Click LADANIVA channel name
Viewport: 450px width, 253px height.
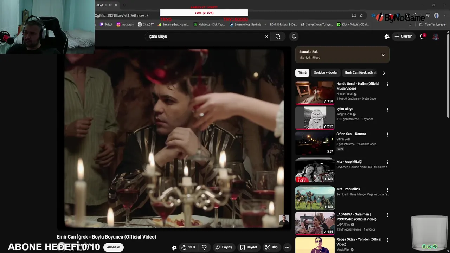click(343, 225)
